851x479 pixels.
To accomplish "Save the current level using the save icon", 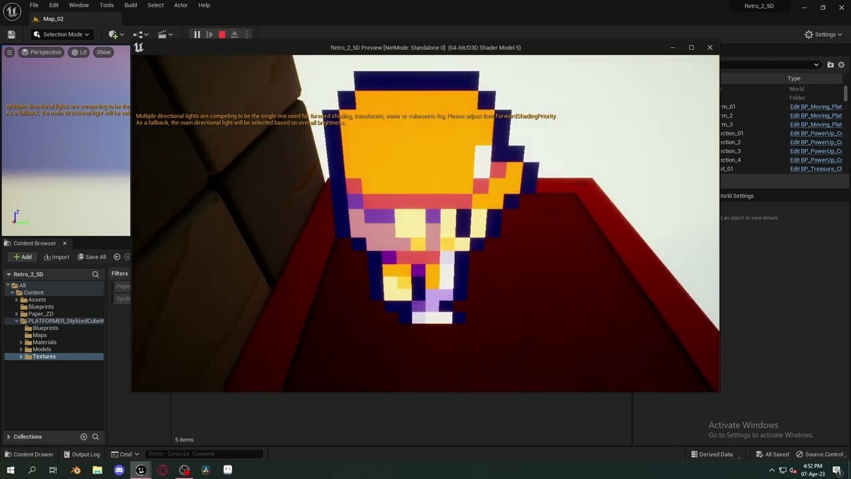I will (11, 34).
